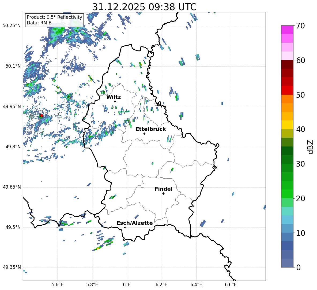Select the Wiltz city label
317x290 pixels.
(114, 97)
